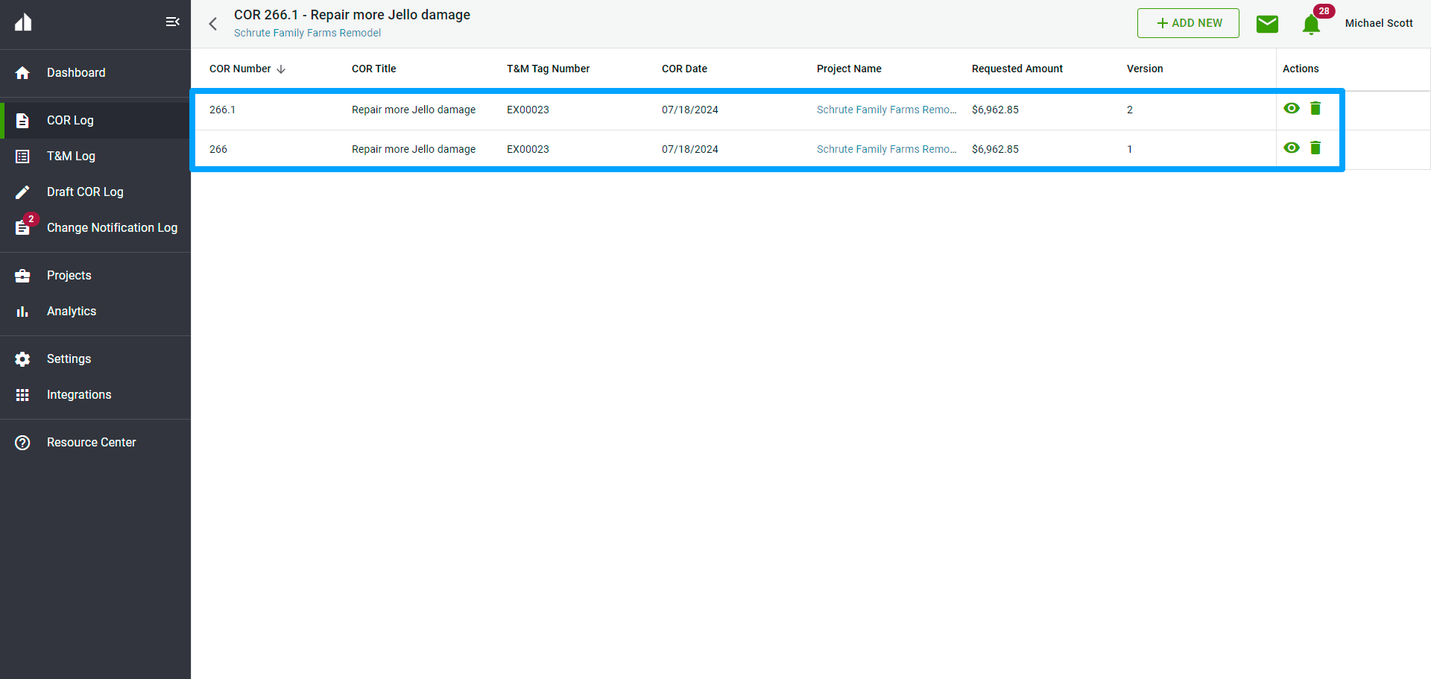View COR version 1 with eye icon
1431x679 pixels.
click(x=1292, y=148)
